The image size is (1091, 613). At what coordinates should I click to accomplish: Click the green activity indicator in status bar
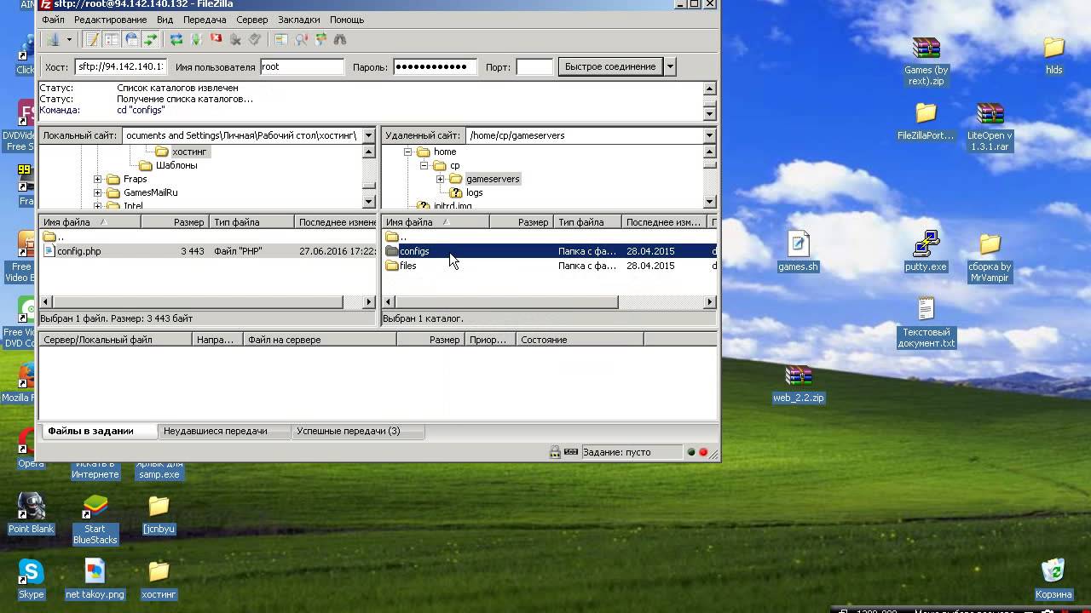691,452
